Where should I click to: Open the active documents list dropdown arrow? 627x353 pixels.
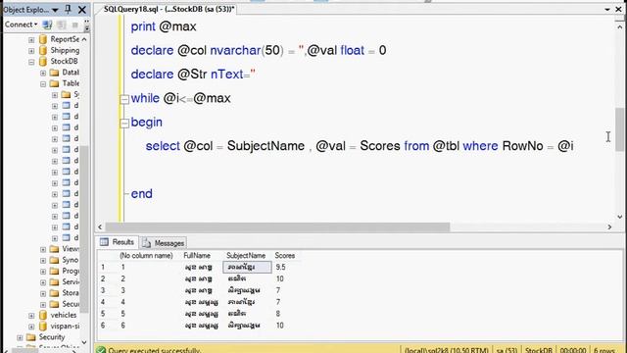[x=607, y=9]
